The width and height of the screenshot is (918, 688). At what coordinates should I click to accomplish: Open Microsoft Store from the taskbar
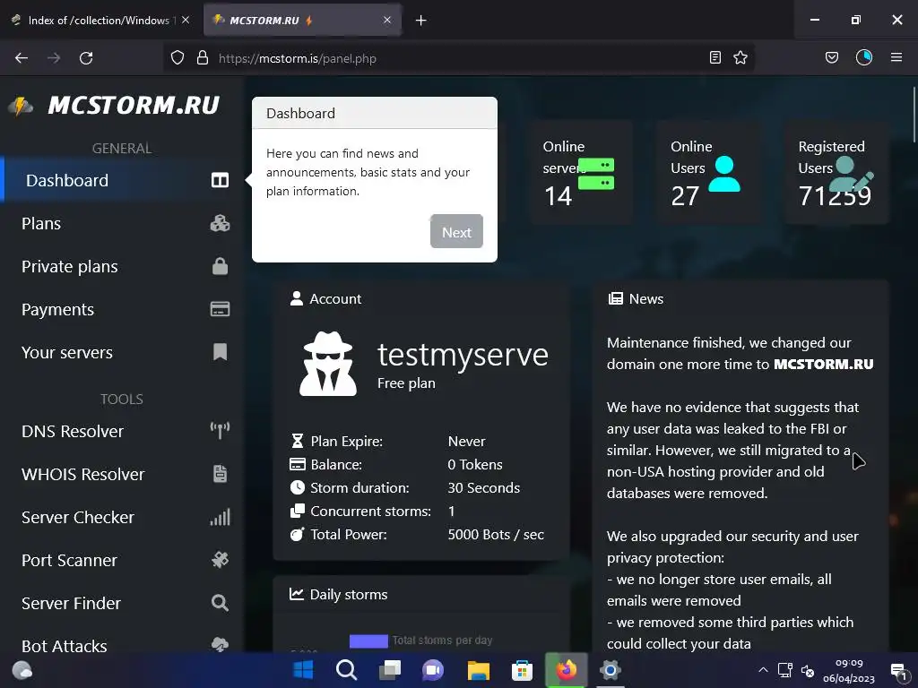point(522,670)
